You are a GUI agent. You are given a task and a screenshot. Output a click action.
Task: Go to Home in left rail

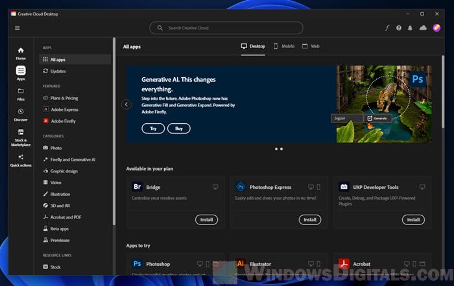point(21,54)
